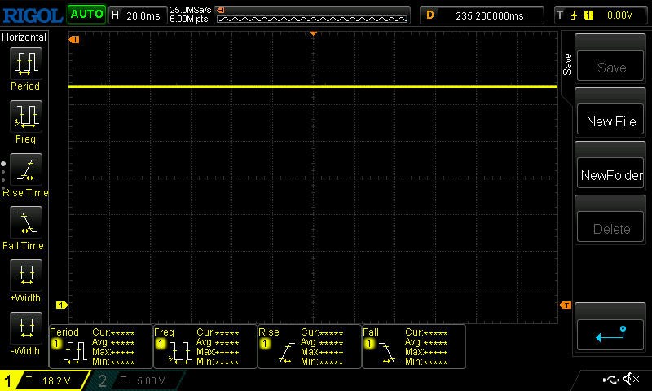Enable channel 2 at 5.00 V
Screen dimensions: 652x391
click(x=139, y=380)
